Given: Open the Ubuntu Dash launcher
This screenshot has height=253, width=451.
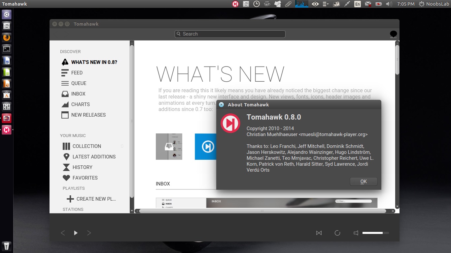Looking at the screenshot, I should [x=7, y=14].
